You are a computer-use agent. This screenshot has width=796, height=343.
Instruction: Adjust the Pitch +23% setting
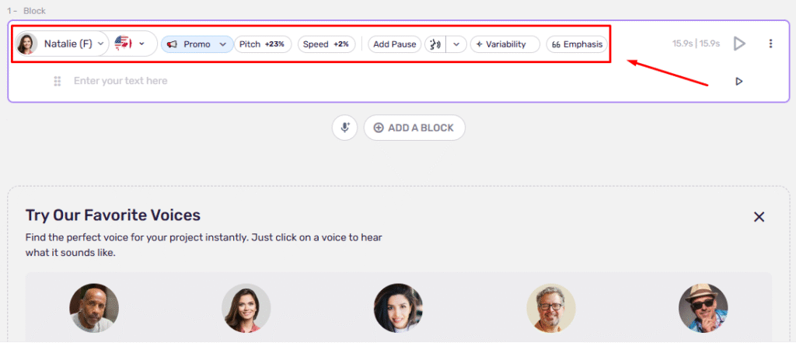pyautogui.click(x=261, y=44)
